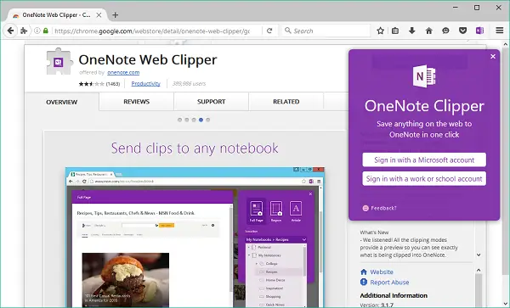
Task: Show bookmarks list icon
Action: tap(395, 31)
